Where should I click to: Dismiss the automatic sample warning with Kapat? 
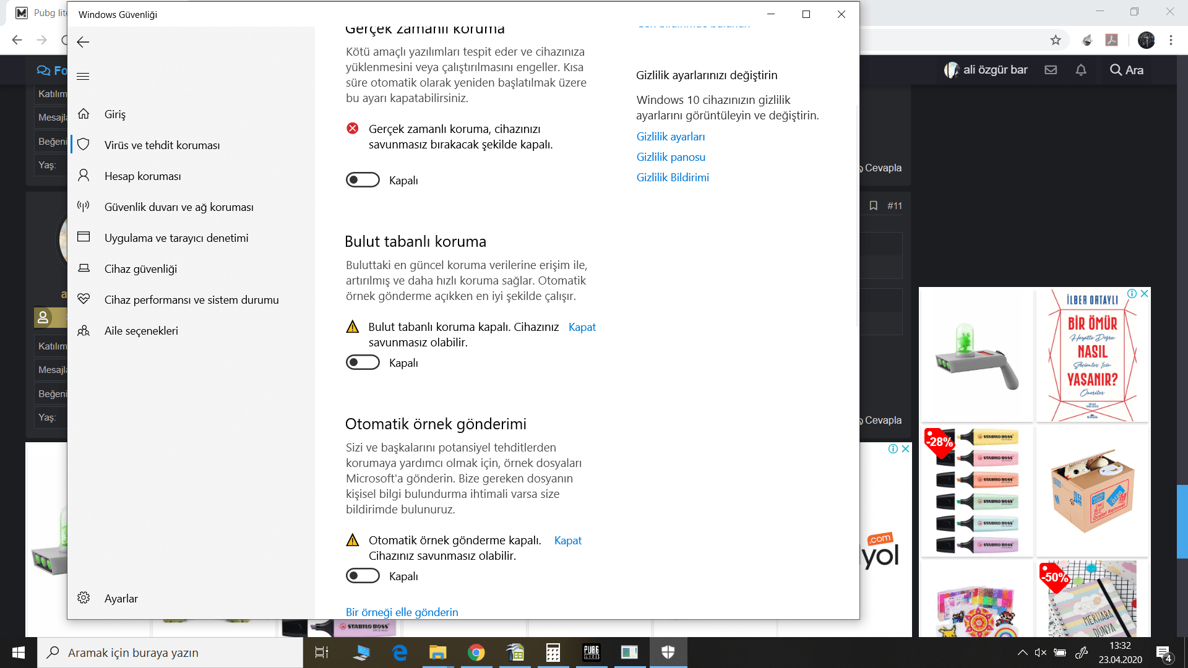click(568, 541)
